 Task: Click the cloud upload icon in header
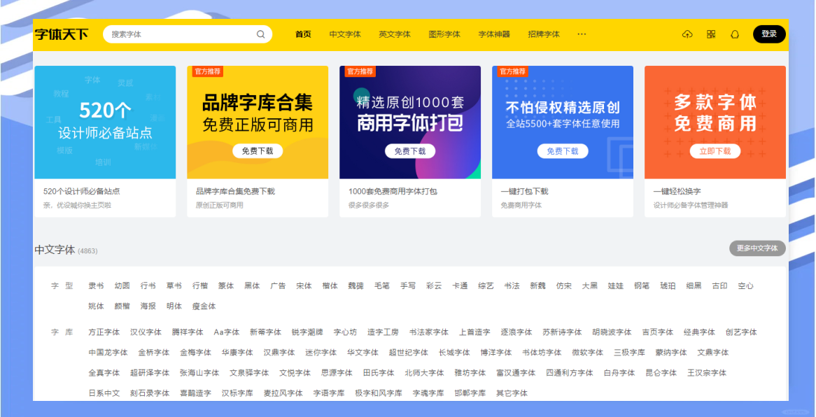point(687,34)
